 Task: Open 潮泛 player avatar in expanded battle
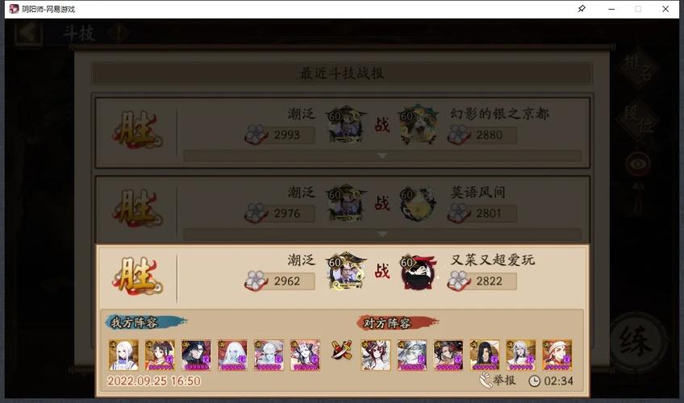coord(346,271)
